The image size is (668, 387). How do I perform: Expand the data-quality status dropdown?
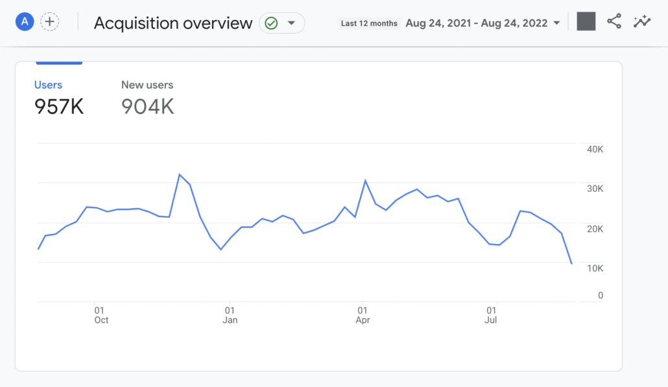click(x=290, y=22)
